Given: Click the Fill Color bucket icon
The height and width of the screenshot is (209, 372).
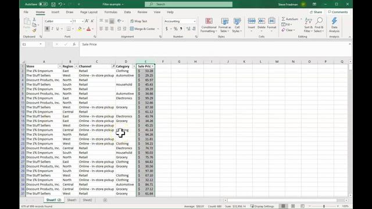Looking at the screenshot, I should tap(80, 28).
